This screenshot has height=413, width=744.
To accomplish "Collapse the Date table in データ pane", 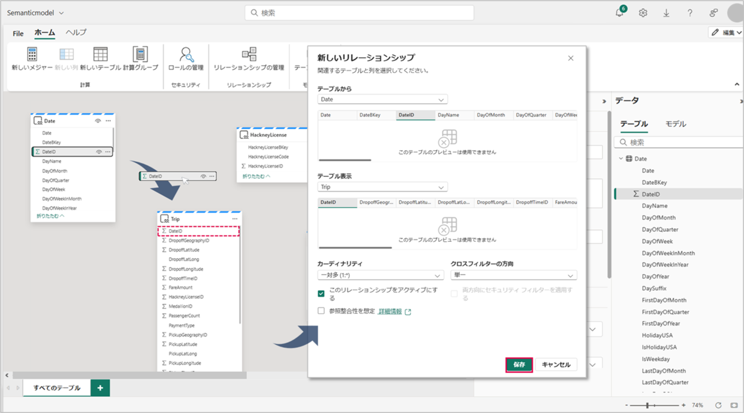I will 621,159.
